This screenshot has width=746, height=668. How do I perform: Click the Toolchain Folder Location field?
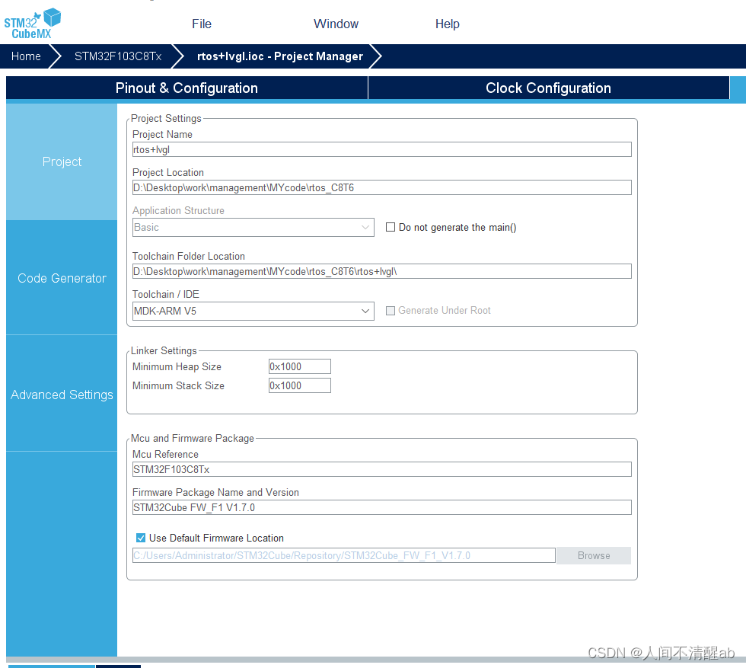pyautogui.click(x=381, y=271)
